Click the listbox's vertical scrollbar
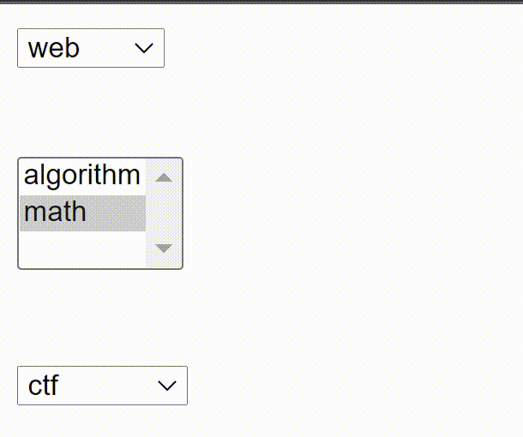The width and height of the screenshot is (523, 437). pos(164,213)
